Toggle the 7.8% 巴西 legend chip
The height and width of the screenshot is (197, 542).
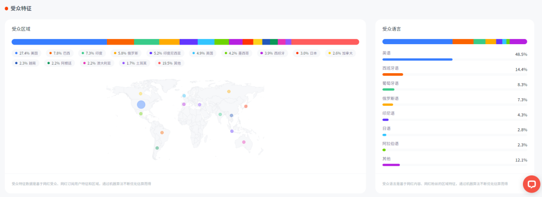[60, 54]
